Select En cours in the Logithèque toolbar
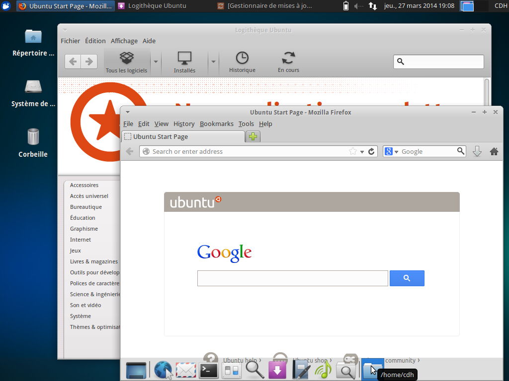 pyautogui.click(x=288, y=61)
